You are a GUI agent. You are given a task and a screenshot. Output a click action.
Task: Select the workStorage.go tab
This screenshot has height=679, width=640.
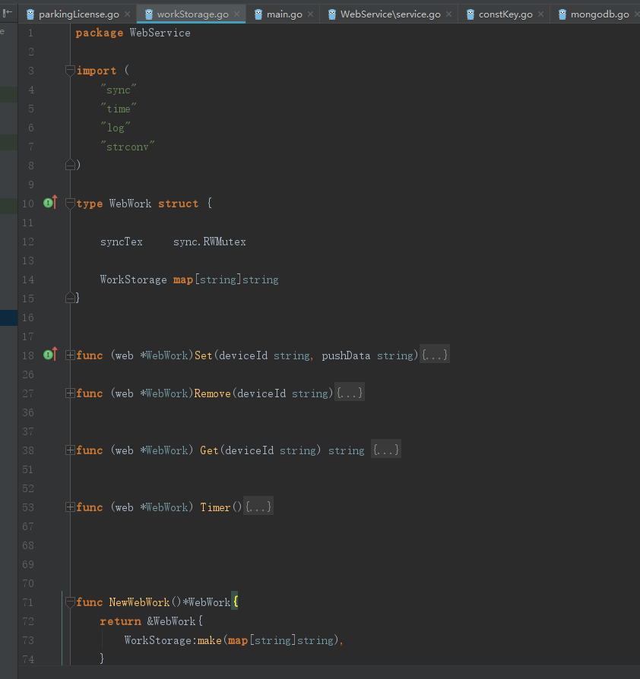pos(192,14)
